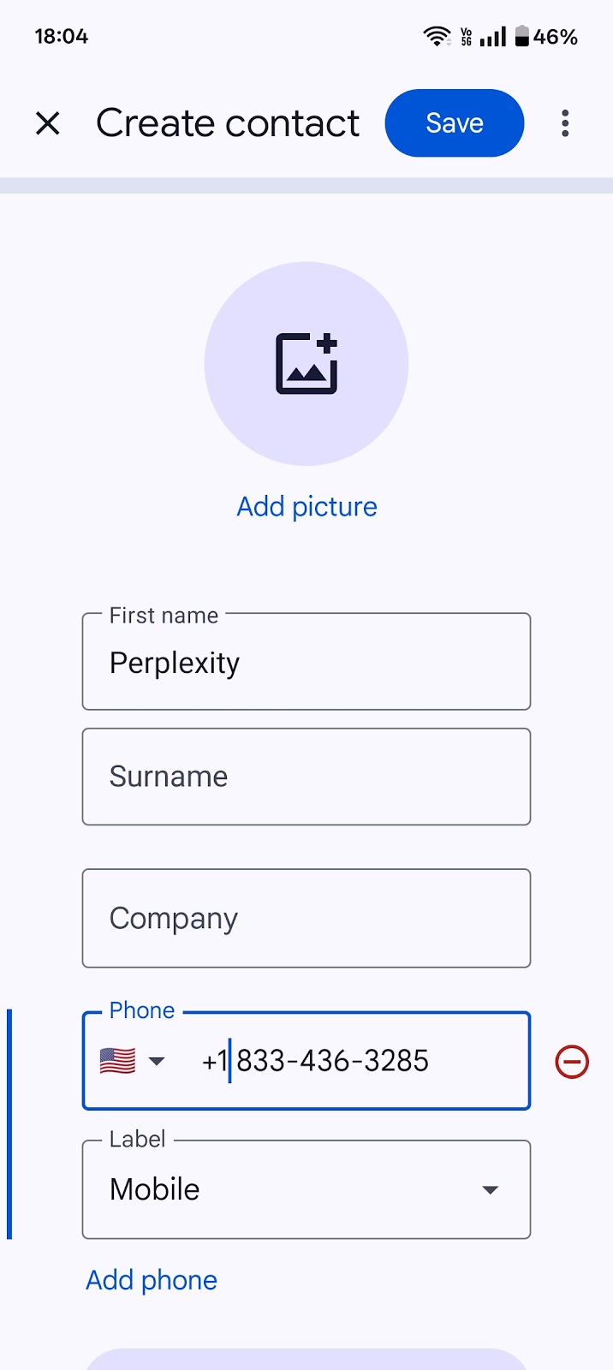Tap the Add picture link
This screenshot has width=613, height=1370.
click(x=306, y=507)
